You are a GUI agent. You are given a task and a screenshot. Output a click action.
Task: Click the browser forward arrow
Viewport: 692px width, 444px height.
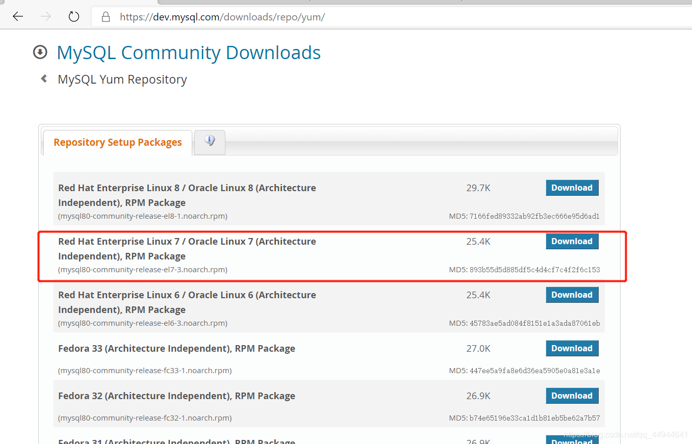(x=46, y=17)
